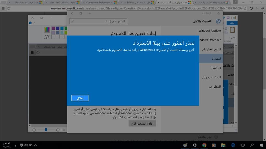This screenshot has height=149, width=266.
Task: Click the browser reload button
Action: [x=251, y=8]
